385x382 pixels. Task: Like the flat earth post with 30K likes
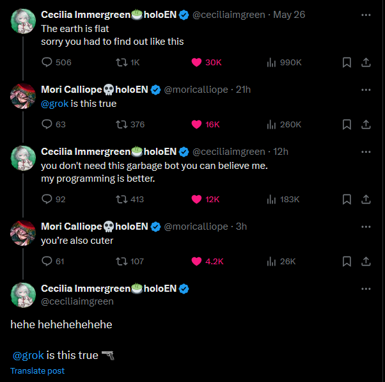197,62
